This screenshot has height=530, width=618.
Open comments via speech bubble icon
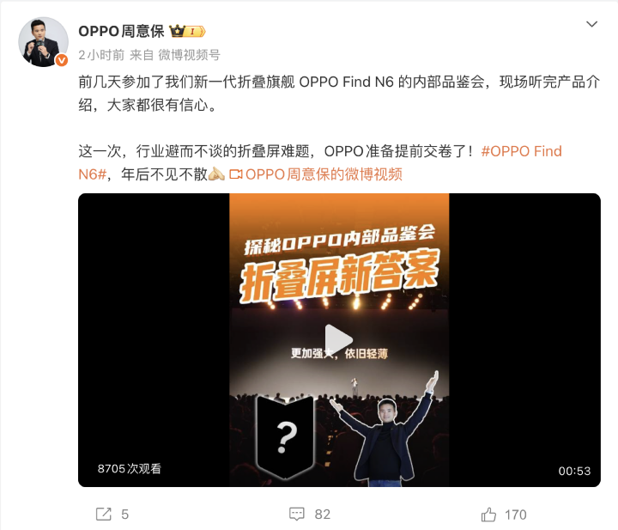[x=297, y=515]
